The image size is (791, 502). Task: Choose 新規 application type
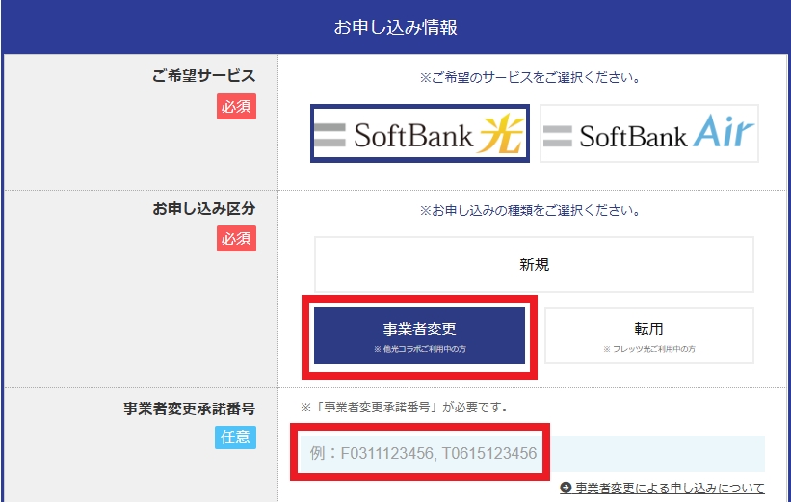point(534,264)
